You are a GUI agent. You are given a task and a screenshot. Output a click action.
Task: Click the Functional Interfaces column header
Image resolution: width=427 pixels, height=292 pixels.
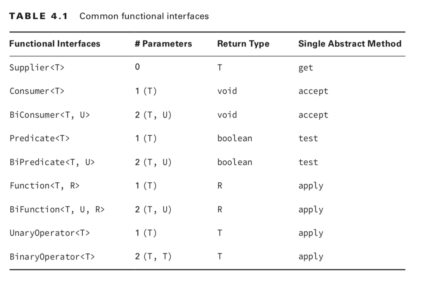pos(55,44)
